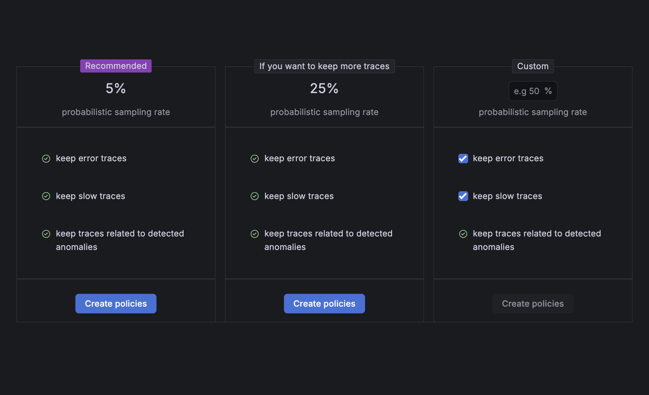The height and width of the screenshot is (395, 649).
Task: Click the 5% sampling rate heading
Action: coord(116,88)
